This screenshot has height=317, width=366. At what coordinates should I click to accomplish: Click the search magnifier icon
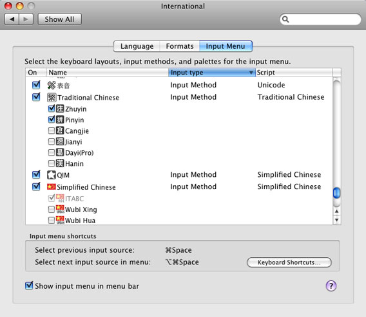point(285,19)
